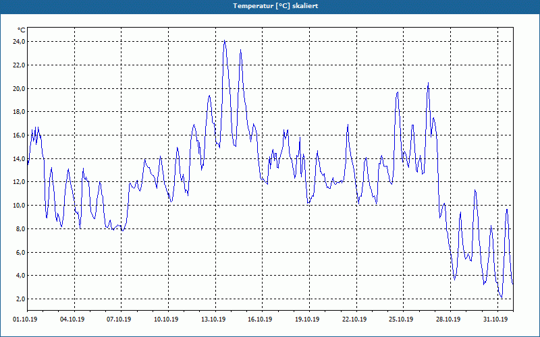Click the lowest curve point near 2 °C

coord(502,297)
